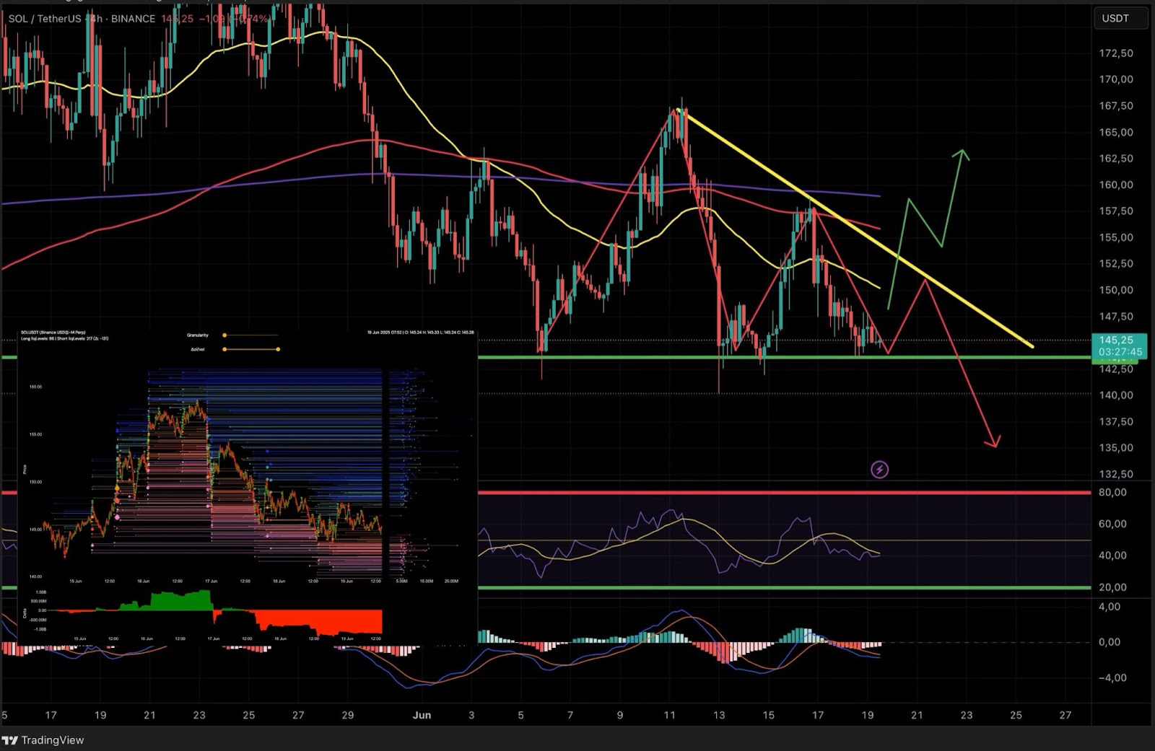Click the purple lightning bolt icon
This screenshot has height=751, width=1155.
pos(879,470)
